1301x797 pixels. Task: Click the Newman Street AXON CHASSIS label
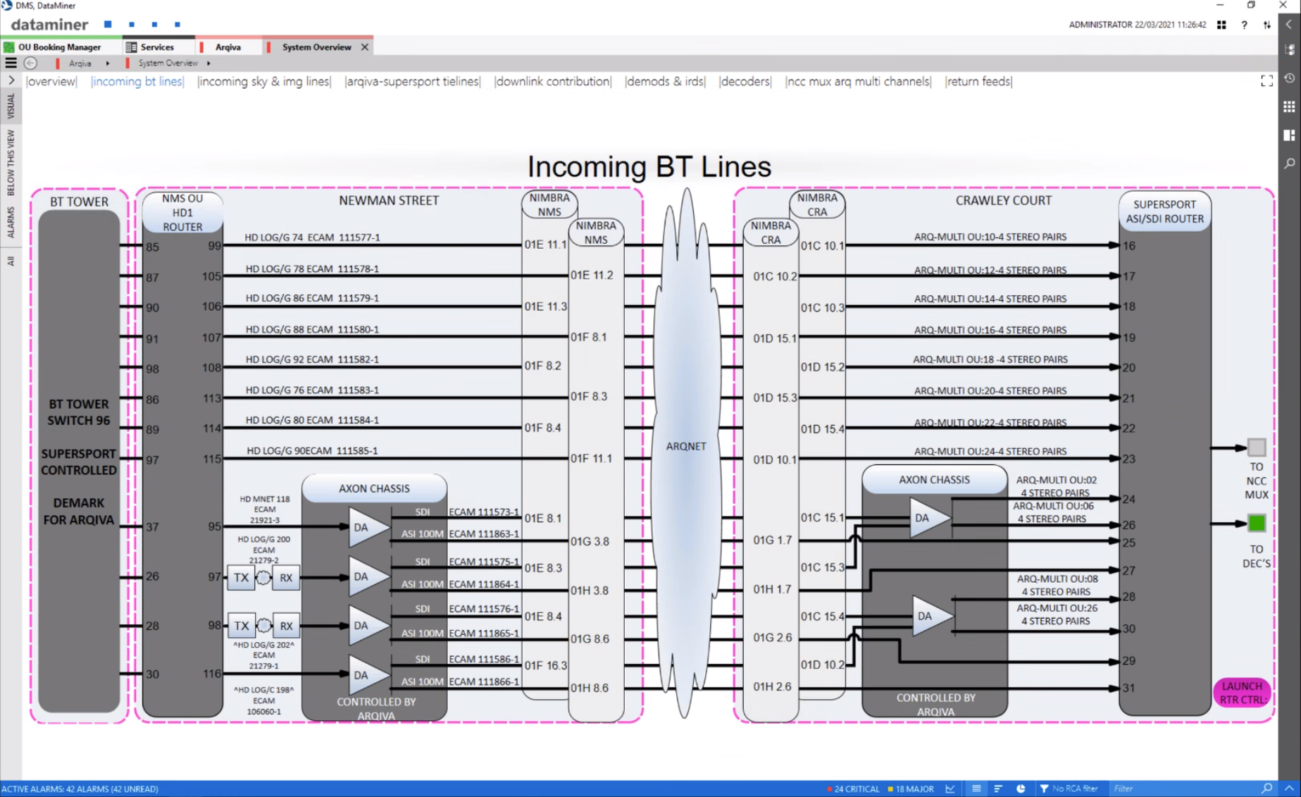(374, 488)
